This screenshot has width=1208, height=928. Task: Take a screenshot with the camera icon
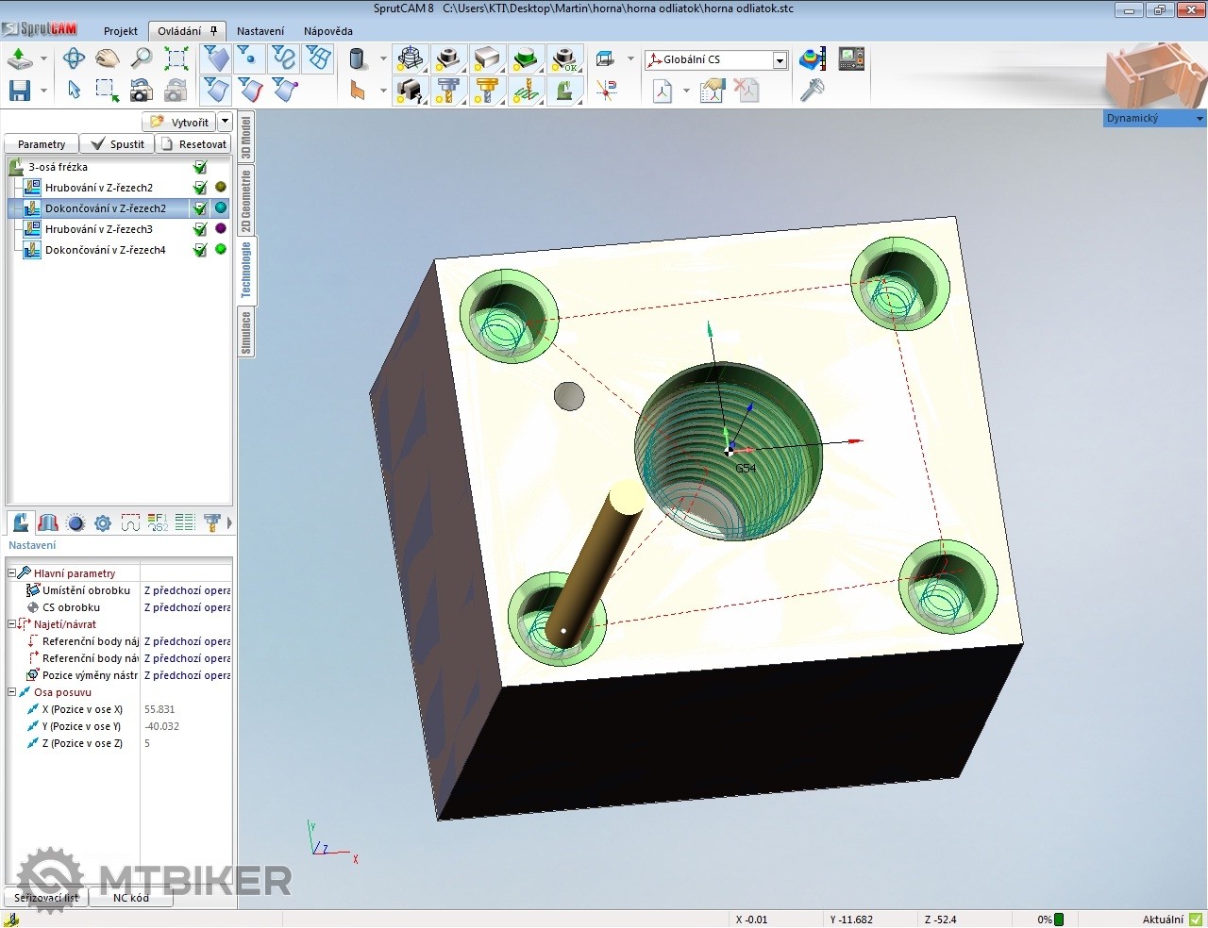point(142,91)
